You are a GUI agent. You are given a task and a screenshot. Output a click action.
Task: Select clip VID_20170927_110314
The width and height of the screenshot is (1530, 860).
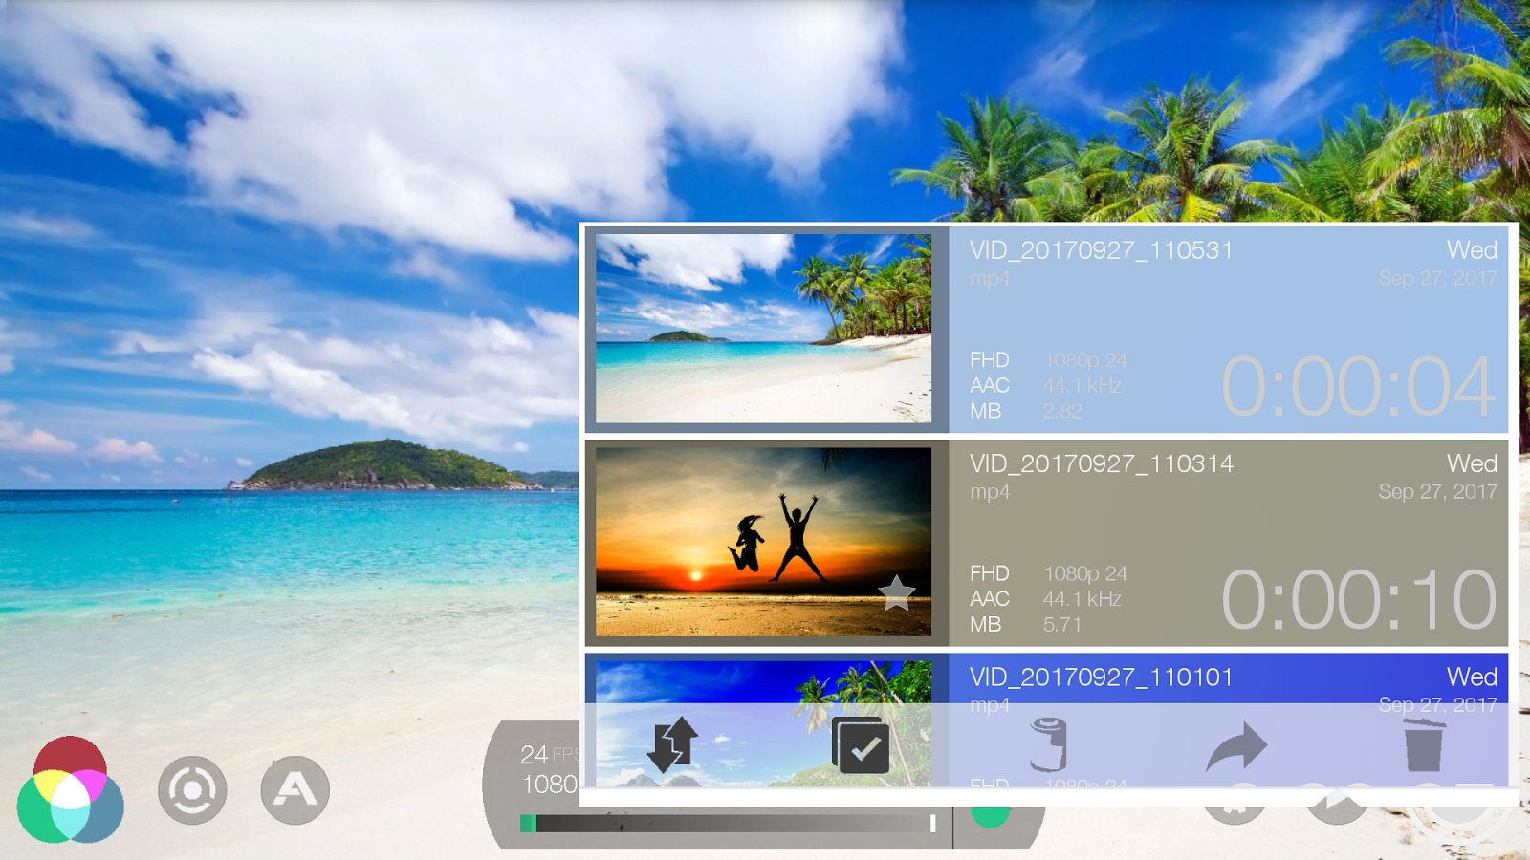(x=1046, y=543)
